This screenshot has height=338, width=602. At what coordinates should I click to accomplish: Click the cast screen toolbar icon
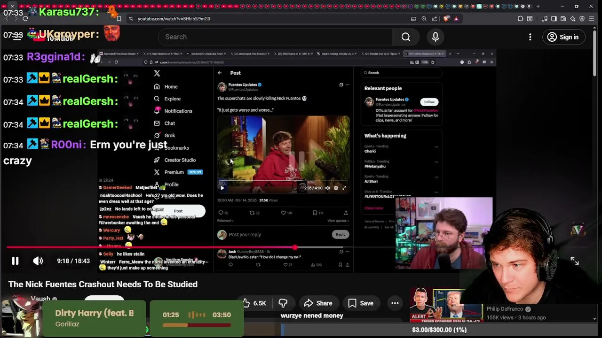[413, 19]
